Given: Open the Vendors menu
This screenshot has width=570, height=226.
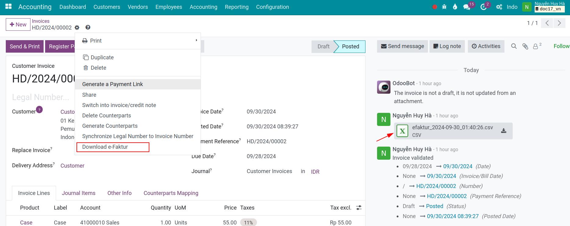Looking at the screenshot, I should [138, 7].
